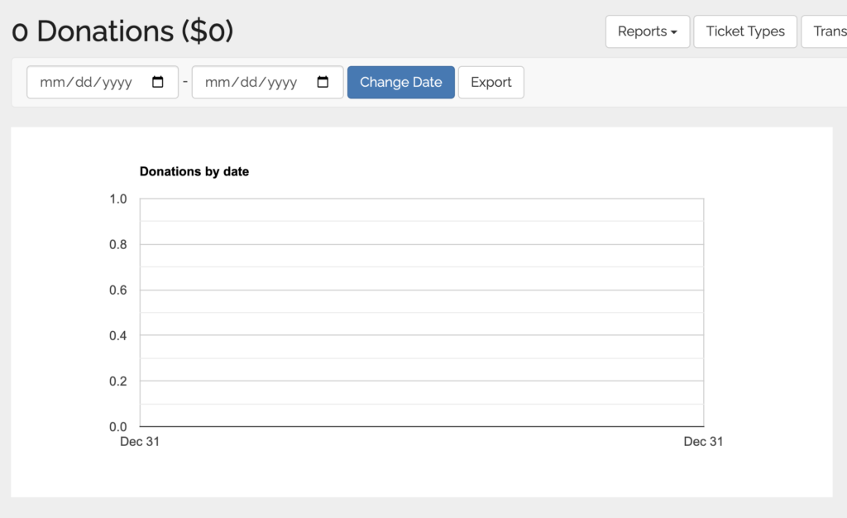Screen dimensions: 847x518
Task: Click the 0.4 value on the y-axis
Action: point(118,336)
